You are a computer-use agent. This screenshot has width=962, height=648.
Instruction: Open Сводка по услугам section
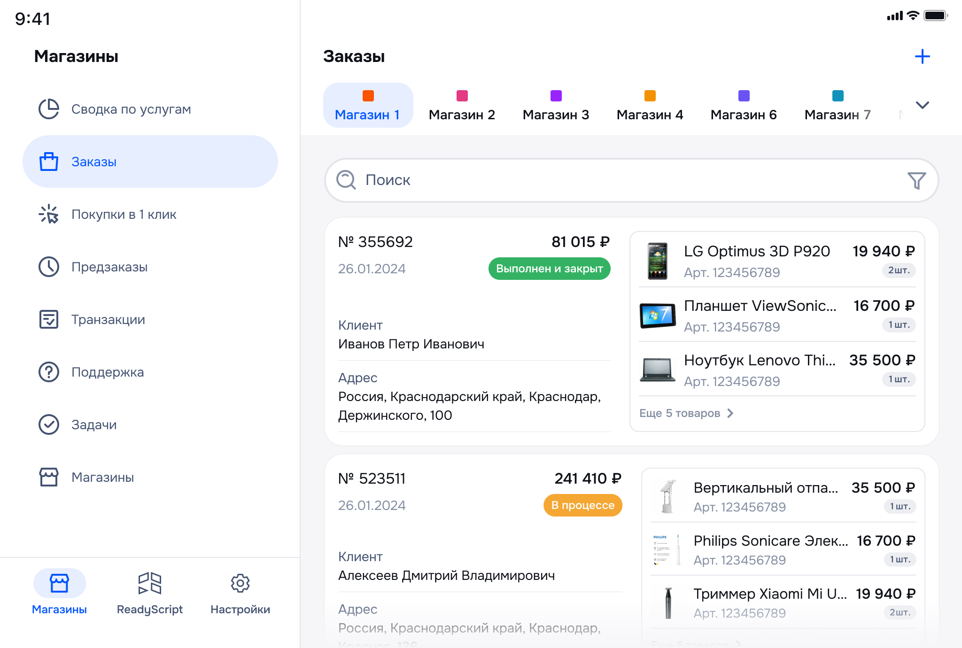pyautogui.click(x=150, y=109)
